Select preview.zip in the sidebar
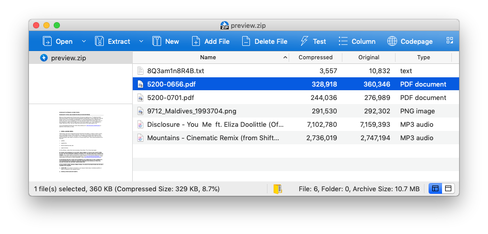488x234 pixels. tap(68, 58)
